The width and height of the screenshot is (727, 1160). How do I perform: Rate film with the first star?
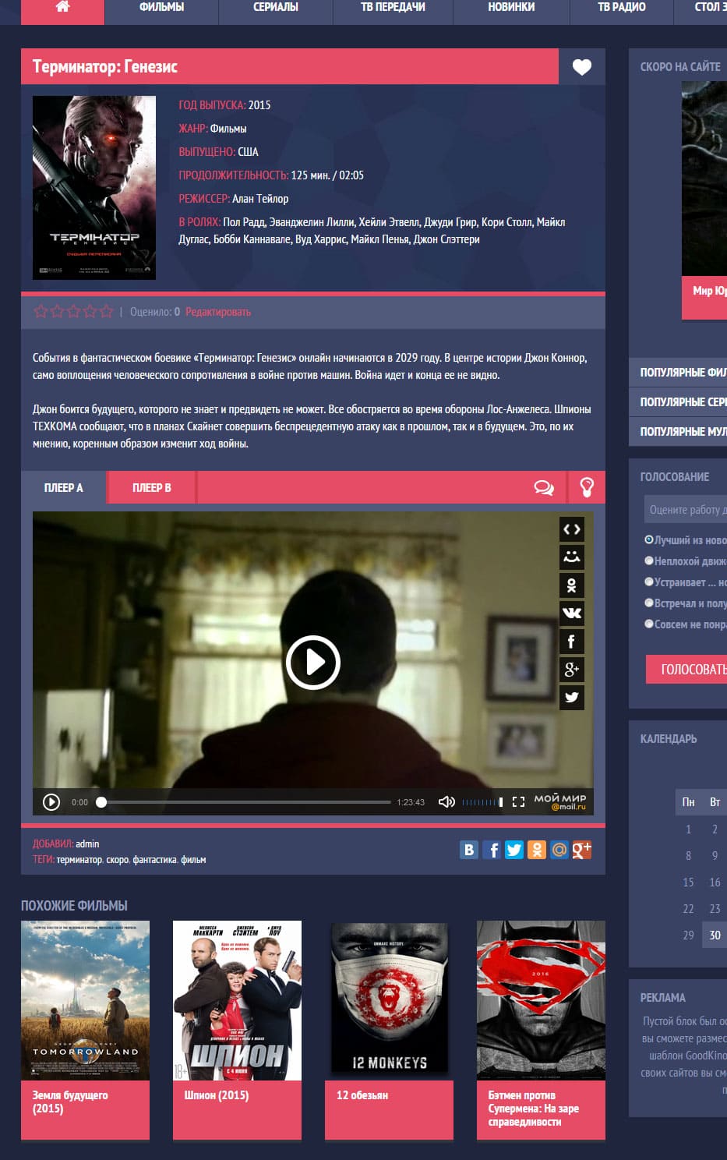[x=41, y=312]
